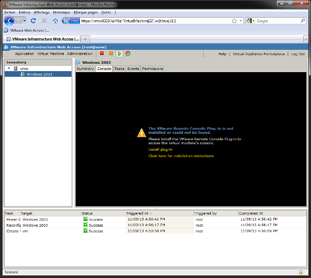Open VMware Web Access bookmark
The height and width of the screenshot is (278, 311).
[27, 31]
